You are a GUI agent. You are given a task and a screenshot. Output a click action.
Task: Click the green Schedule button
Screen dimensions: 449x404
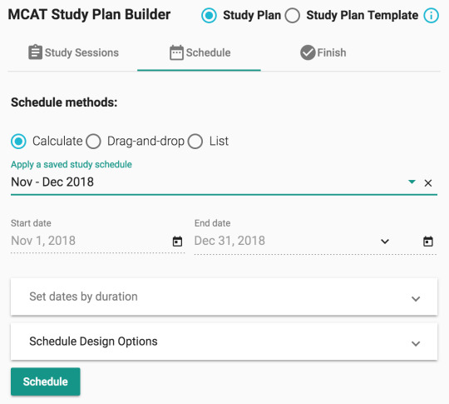(x=46, y=382)
